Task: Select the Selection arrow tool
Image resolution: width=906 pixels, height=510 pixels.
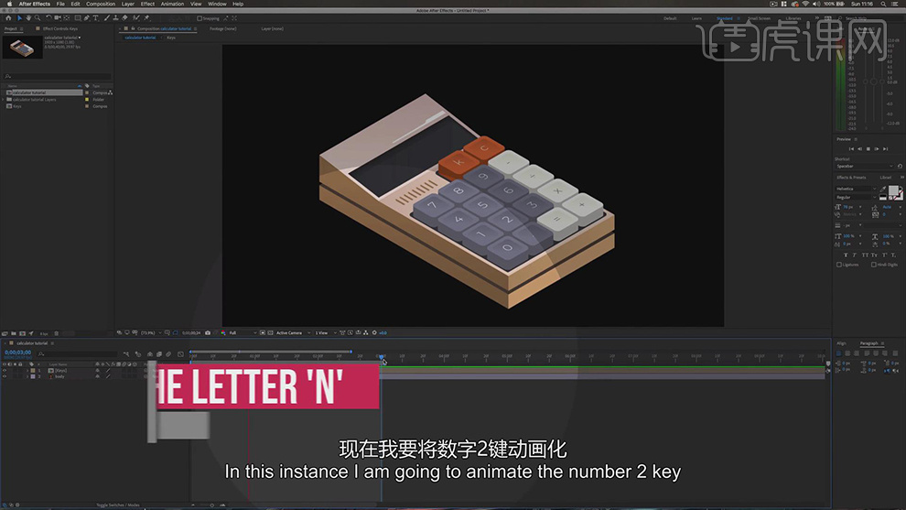Action: (x=19, y=18)
